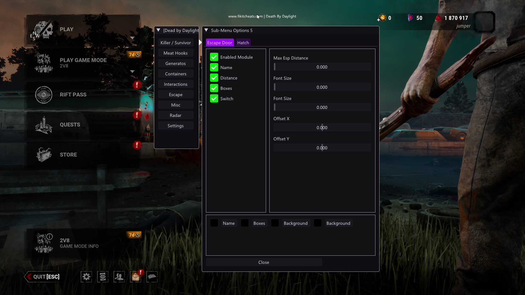The width and height of the screenshot is (525, 295).
Task: Select the Generatos menu entry
Action: pyautogui.click(x=176, y=63)
